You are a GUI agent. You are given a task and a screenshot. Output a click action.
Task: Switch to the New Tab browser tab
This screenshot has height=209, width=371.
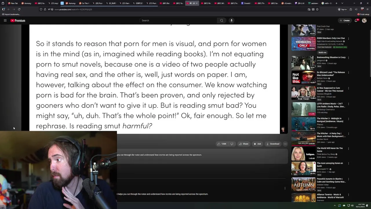tap(13, 3)
